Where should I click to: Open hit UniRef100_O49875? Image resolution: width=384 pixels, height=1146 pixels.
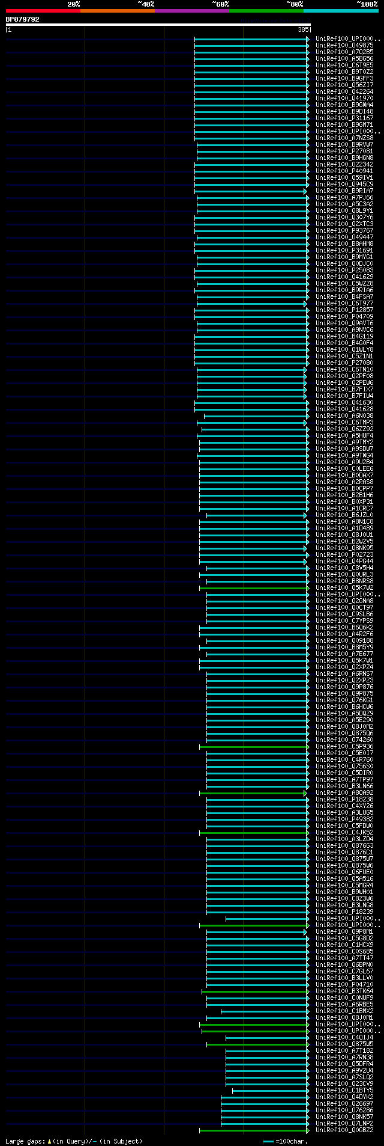[x=344, y=45]
